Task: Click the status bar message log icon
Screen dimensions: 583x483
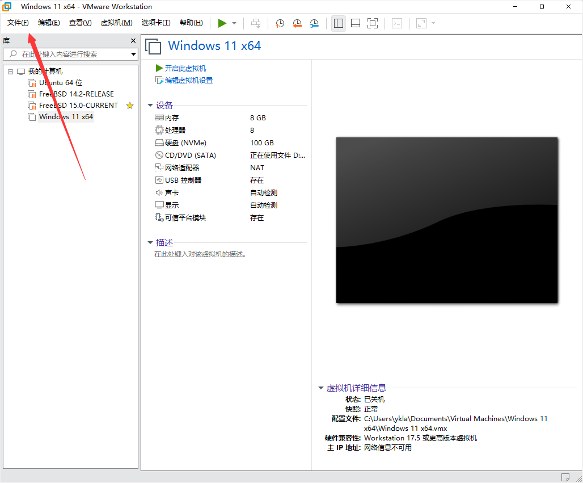Action: tap(565, 477)
